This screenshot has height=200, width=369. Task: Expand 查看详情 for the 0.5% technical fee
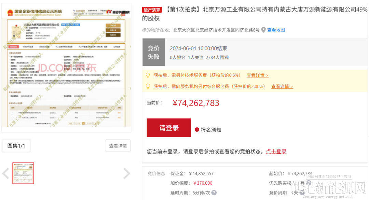click(257, 75)
